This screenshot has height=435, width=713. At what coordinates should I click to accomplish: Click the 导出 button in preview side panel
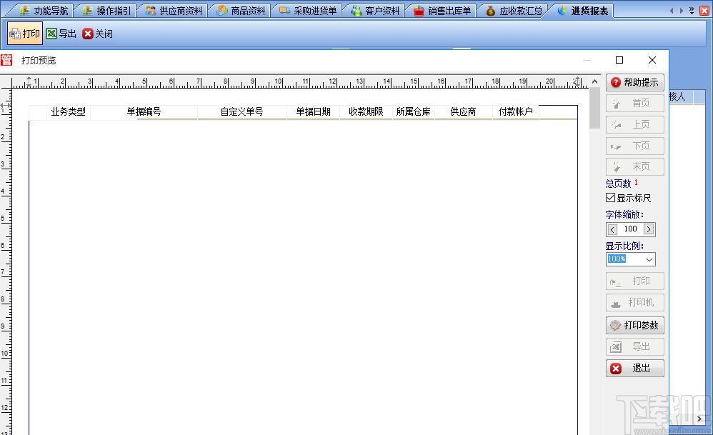coord(635,346)
